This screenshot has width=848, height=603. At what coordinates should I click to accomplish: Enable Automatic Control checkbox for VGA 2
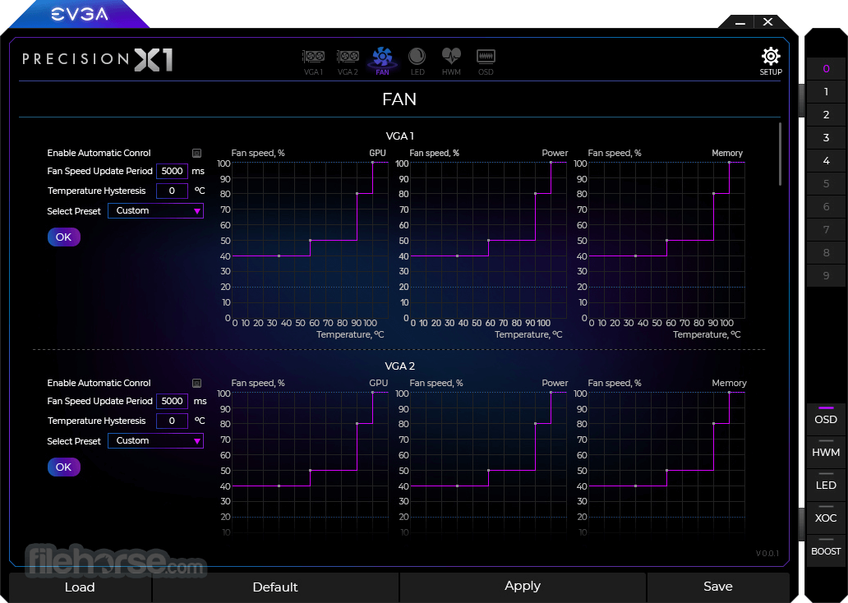197,383
